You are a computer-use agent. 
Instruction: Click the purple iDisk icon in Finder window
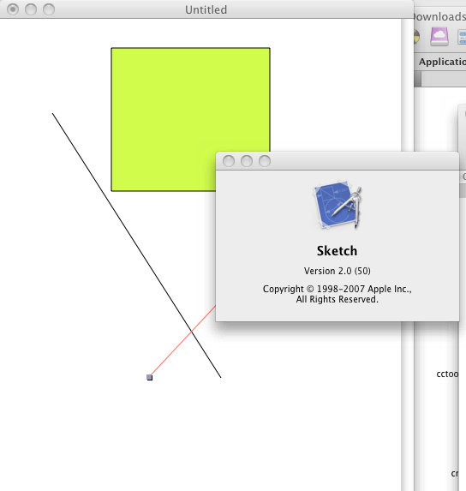click(x=439, y=37)
